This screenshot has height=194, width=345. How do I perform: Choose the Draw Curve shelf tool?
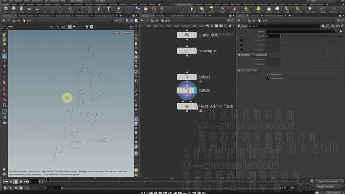click(x=81, y=9)
